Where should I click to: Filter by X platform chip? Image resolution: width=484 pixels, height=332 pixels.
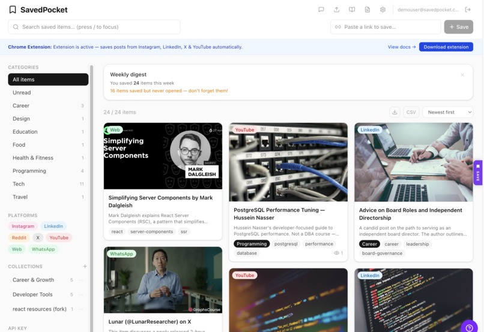click(x=38, y=238)
